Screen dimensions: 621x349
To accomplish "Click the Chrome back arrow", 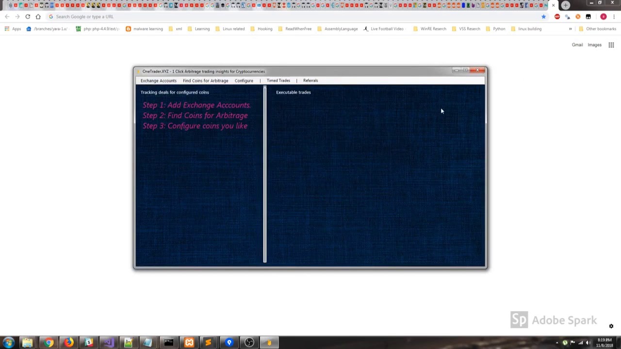I will pos(7,16).
